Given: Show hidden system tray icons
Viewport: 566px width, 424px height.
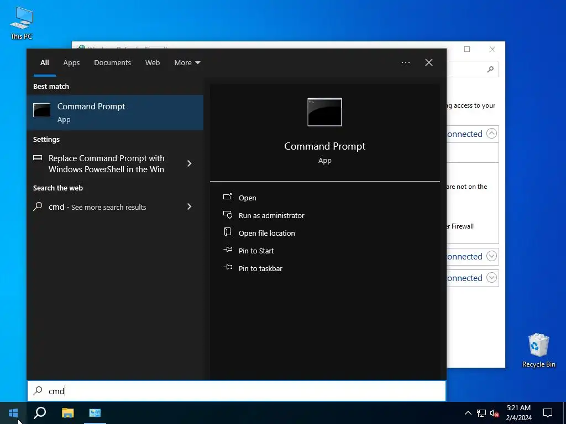Looking at the screenshot, I should pyautogui.click(x=468, y=413).
